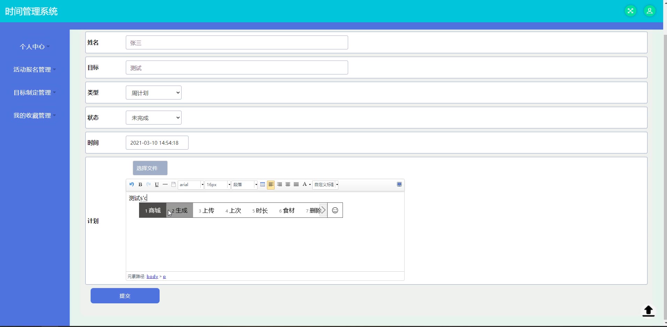Image resolution: width=667 pixels, height=327 pixels.
Task: Select IME candidate 6 食材
Action: point(287,210)
